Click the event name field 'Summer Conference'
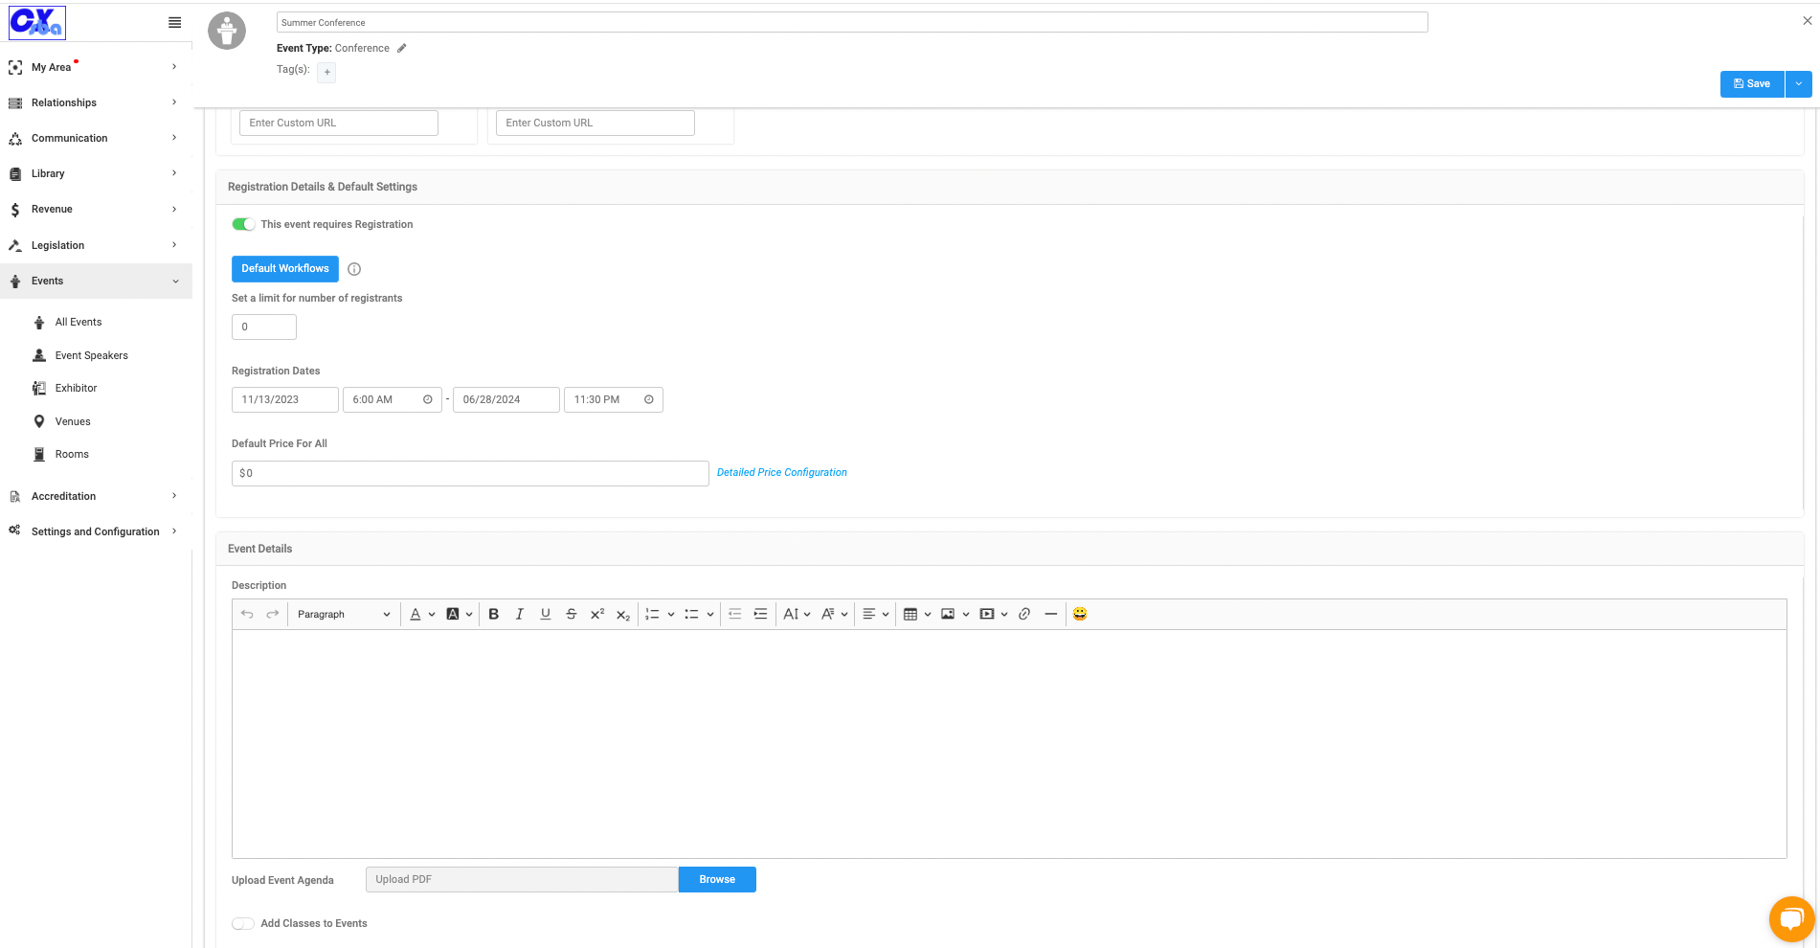Viewport: 1820px width, 948px height. [x=852, y=22]
